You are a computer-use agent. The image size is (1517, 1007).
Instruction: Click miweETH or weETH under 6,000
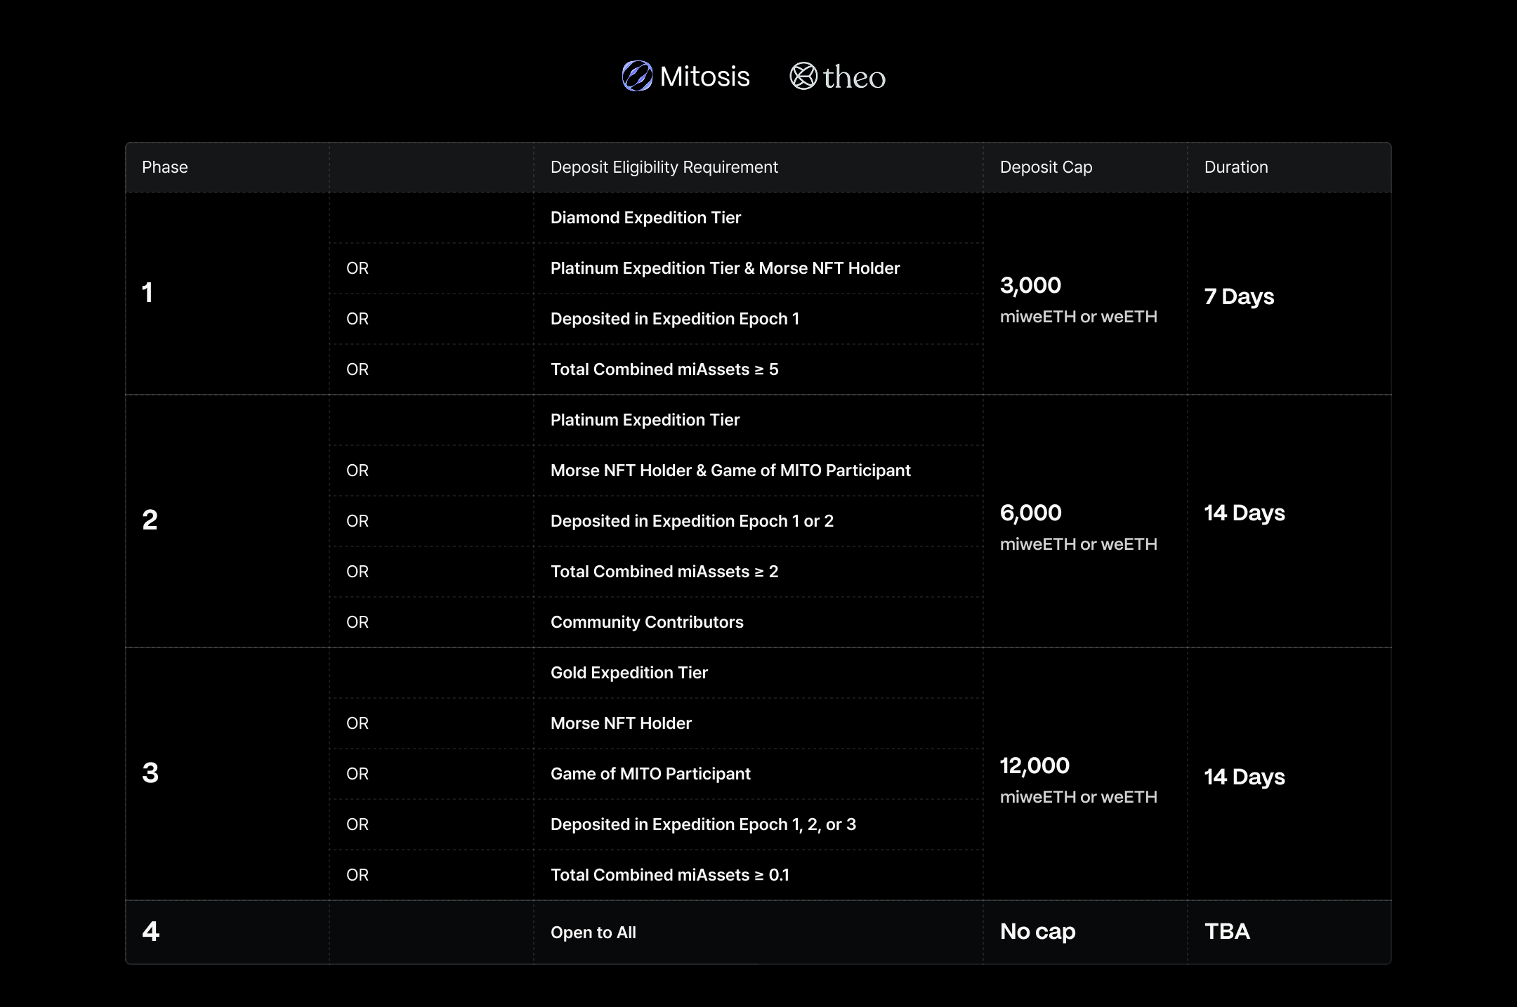[1079, 544]
